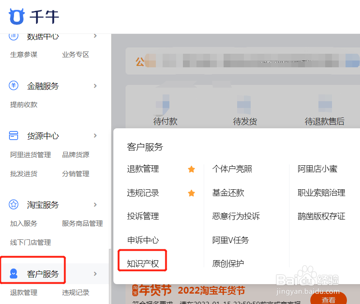Select 原创保护 in the popup

[228, 264]
